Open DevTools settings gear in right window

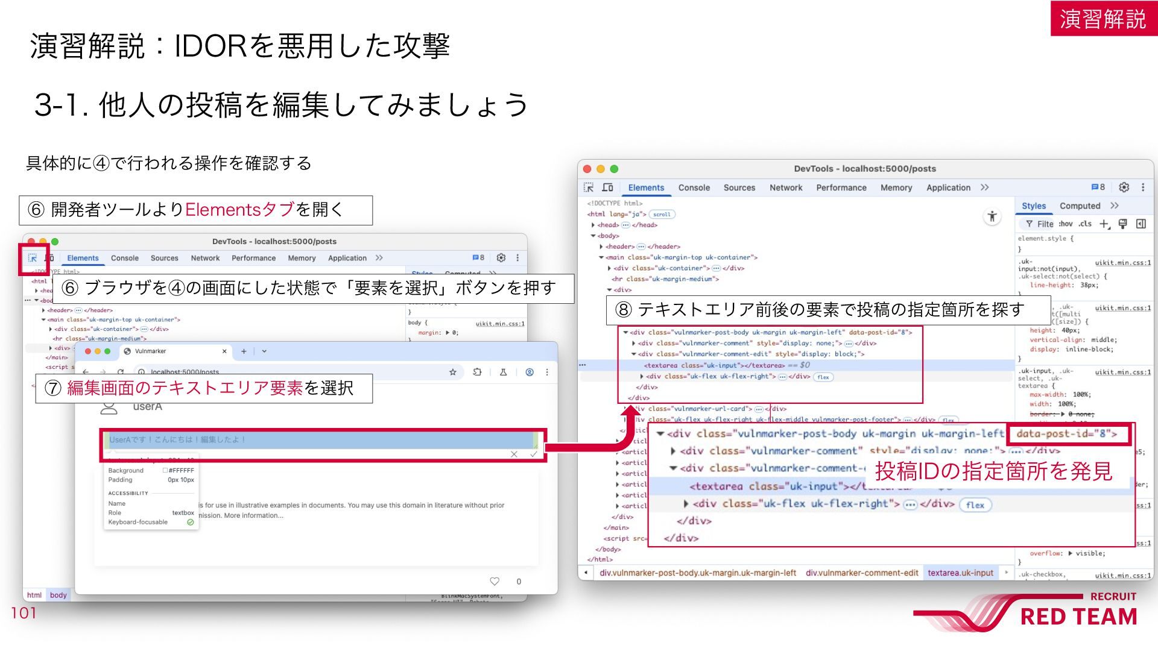tap(1124, 187)
